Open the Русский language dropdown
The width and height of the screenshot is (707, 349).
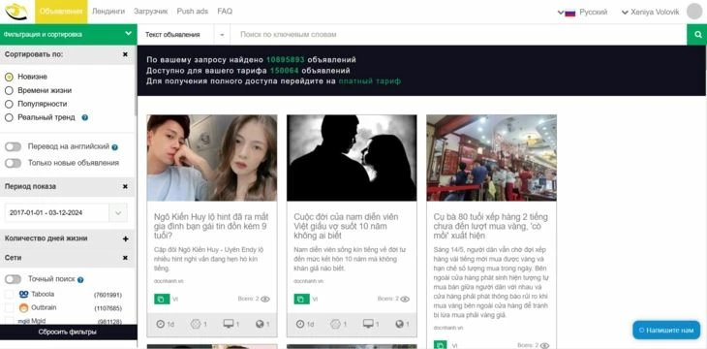point(583,13)
